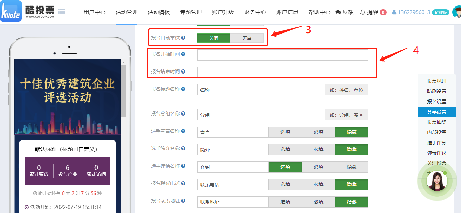The width and height of the screenshot is (461, 213).
Task: Click the user avatar in header
Action: coord(457,12)
